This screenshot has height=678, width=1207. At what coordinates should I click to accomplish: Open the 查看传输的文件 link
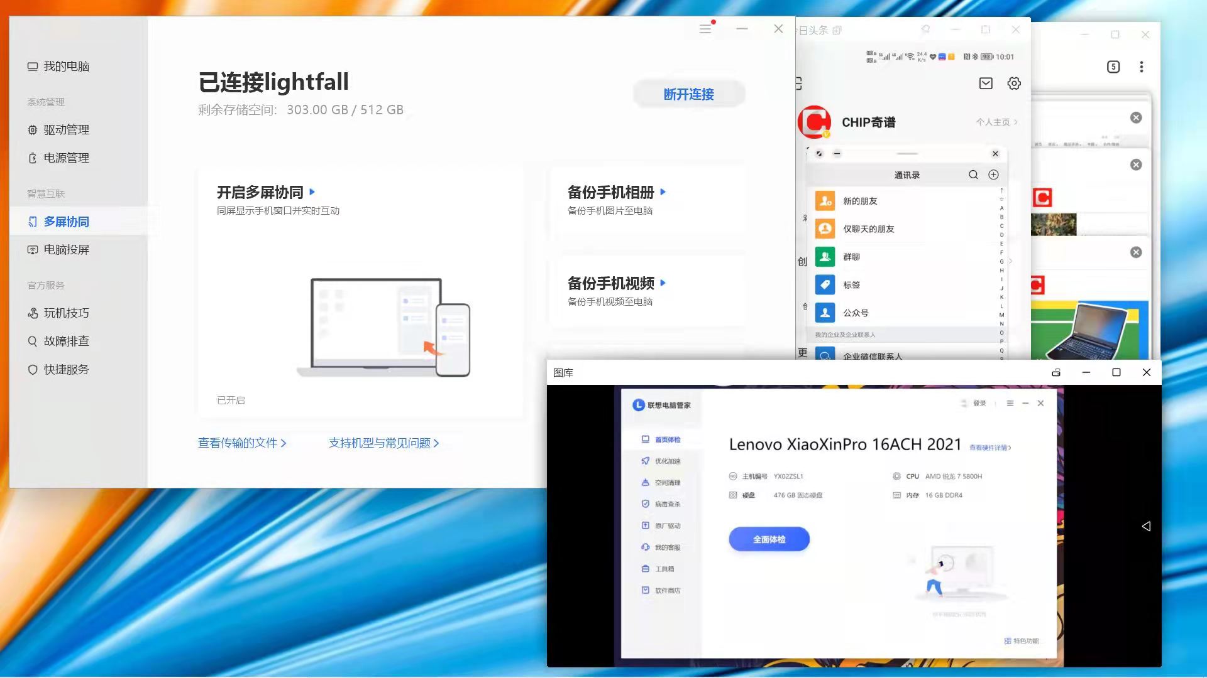pos(242,443)
